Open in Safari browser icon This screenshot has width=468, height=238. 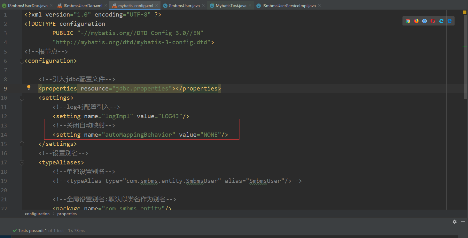pyautogui.click(x=425, y=21)
